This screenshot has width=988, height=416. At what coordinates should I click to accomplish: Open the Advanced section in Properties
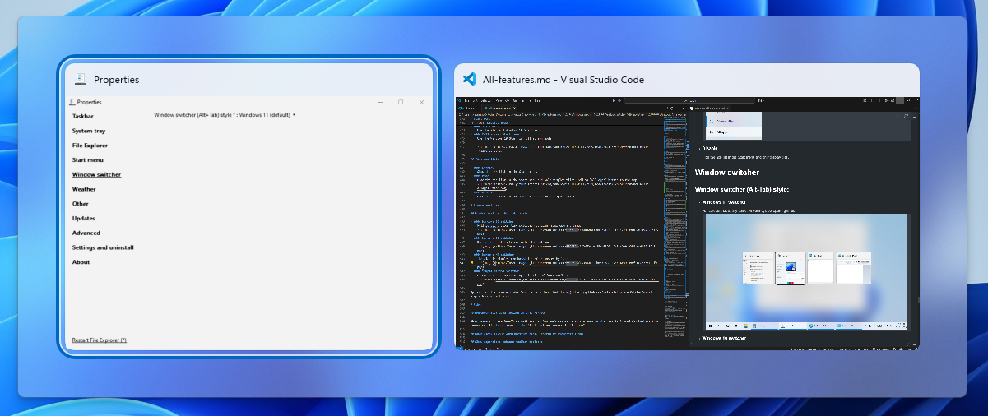point(86,233)
